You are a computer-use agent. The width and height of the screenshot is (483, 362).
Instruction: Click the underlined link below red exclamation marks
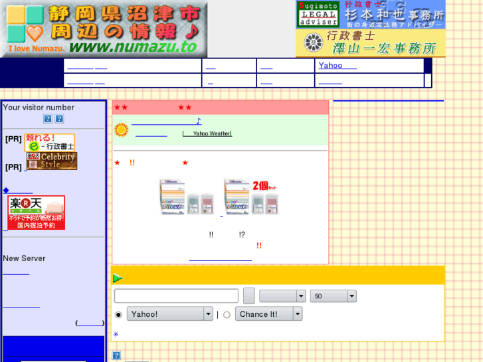(221, 258)
